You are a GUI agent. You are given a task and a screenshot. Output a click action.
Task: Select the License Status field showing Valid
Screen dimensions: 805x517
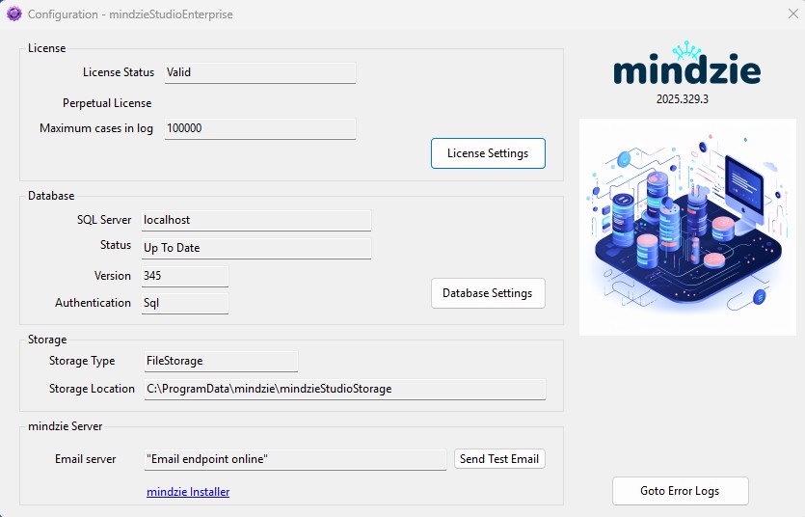tap(260, 73)
